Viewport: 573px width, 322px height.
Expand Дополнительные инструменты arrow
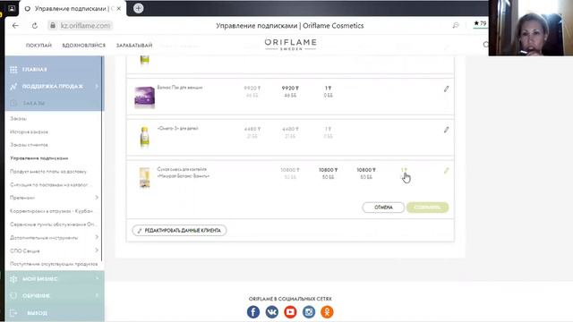[x=97, y=237]
